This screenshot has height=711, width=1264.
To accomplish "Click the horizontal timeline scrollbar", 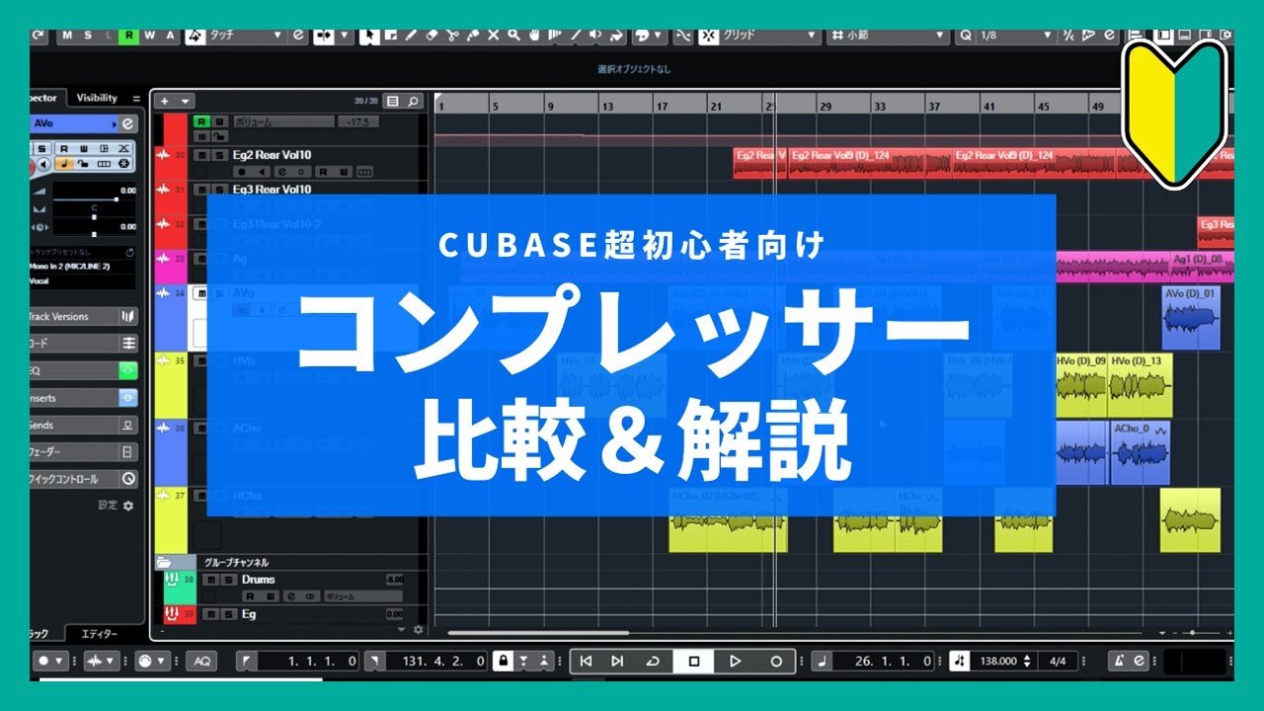I will [538, 632].
